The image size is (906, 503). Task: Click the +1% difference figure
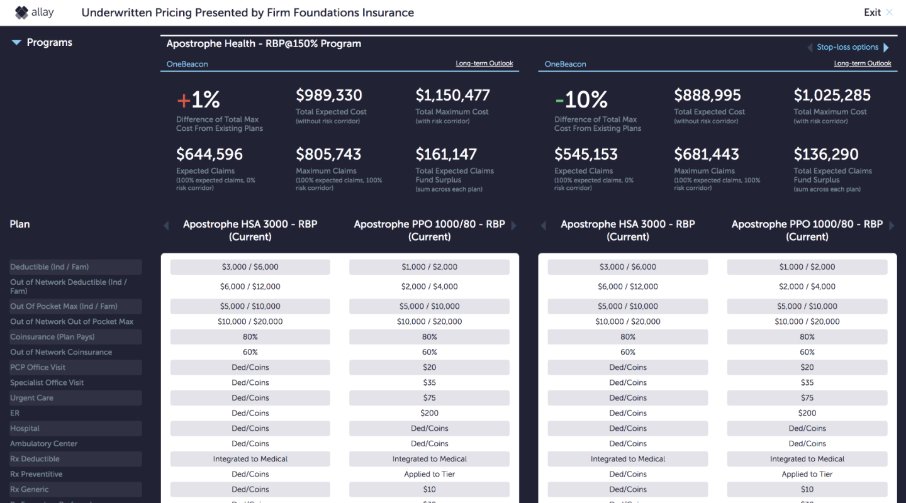pos(198,99)
